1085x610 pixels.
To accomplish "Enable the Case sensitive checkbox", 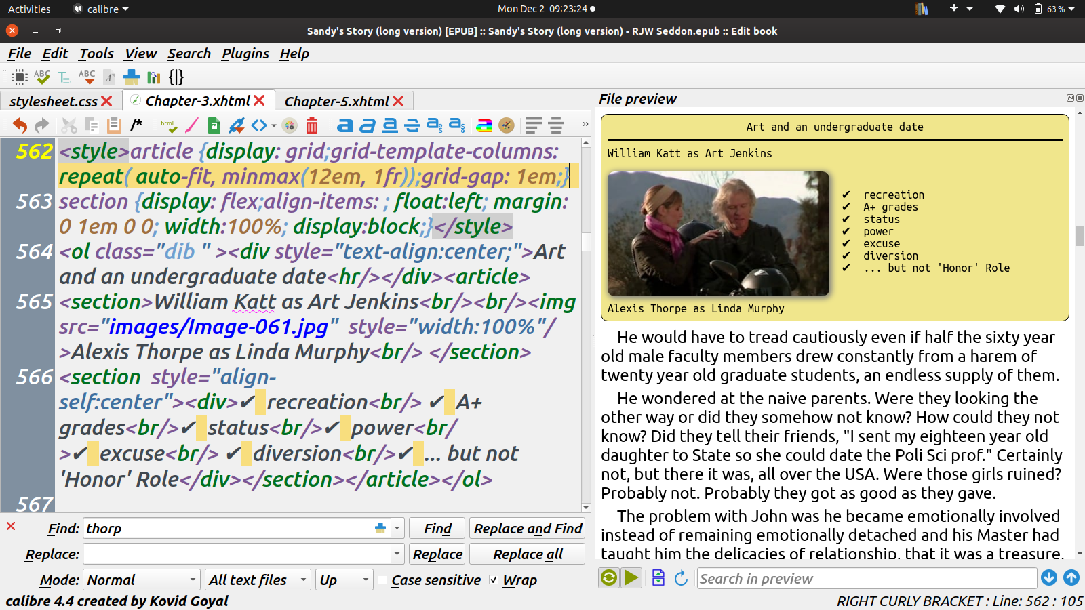I will [x=383, y=580].
